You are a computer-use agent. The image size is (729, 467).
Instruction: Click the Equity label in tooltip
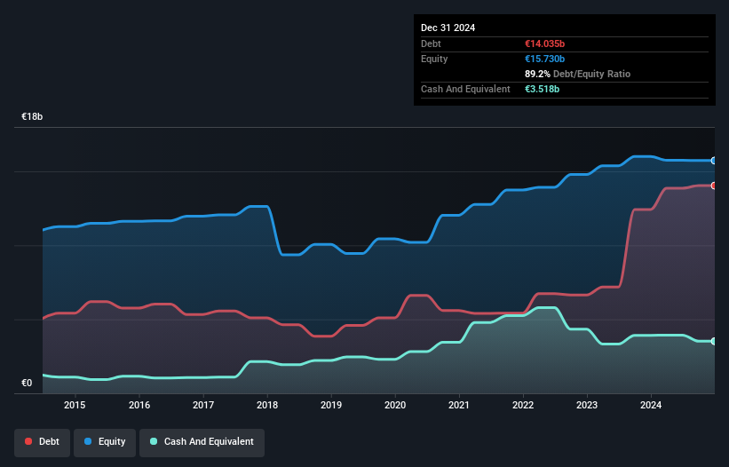point(434,59)
